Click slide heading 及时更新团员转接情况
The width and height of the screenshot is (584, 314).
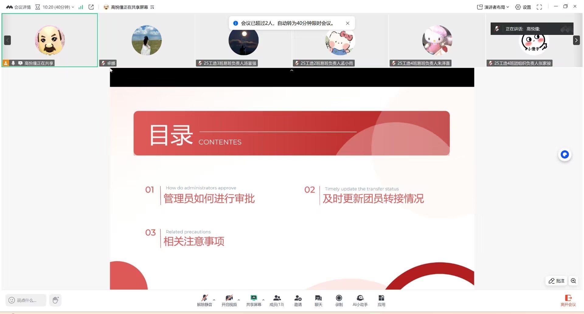click(373, 199)
